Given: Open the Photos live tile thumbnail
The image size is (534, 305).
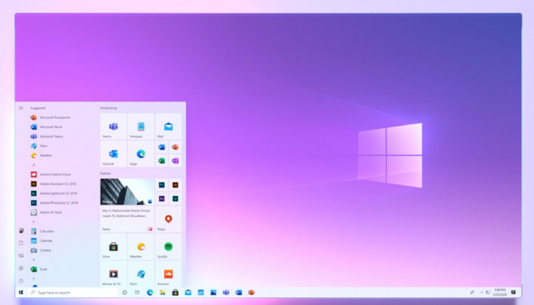Looking at the screenshot, I should click(x=127, y=192).
